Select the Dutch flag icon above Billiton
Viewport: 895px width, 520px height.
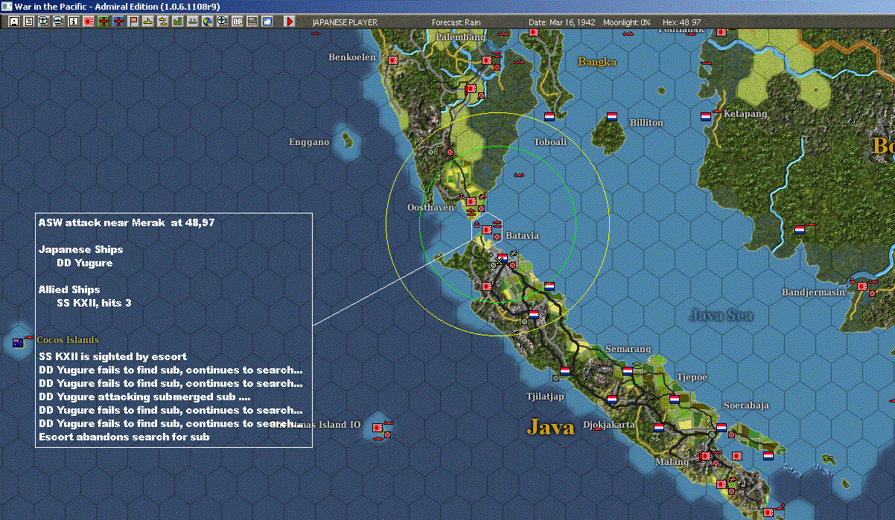[613, 117]
